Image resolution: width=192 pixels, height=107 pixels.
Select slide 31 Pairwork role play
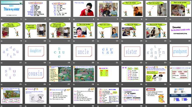[157, 74]
